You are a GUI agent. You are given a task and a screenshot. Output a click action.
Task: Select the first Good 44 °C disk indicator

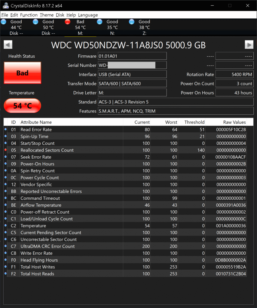coord(16,27)
